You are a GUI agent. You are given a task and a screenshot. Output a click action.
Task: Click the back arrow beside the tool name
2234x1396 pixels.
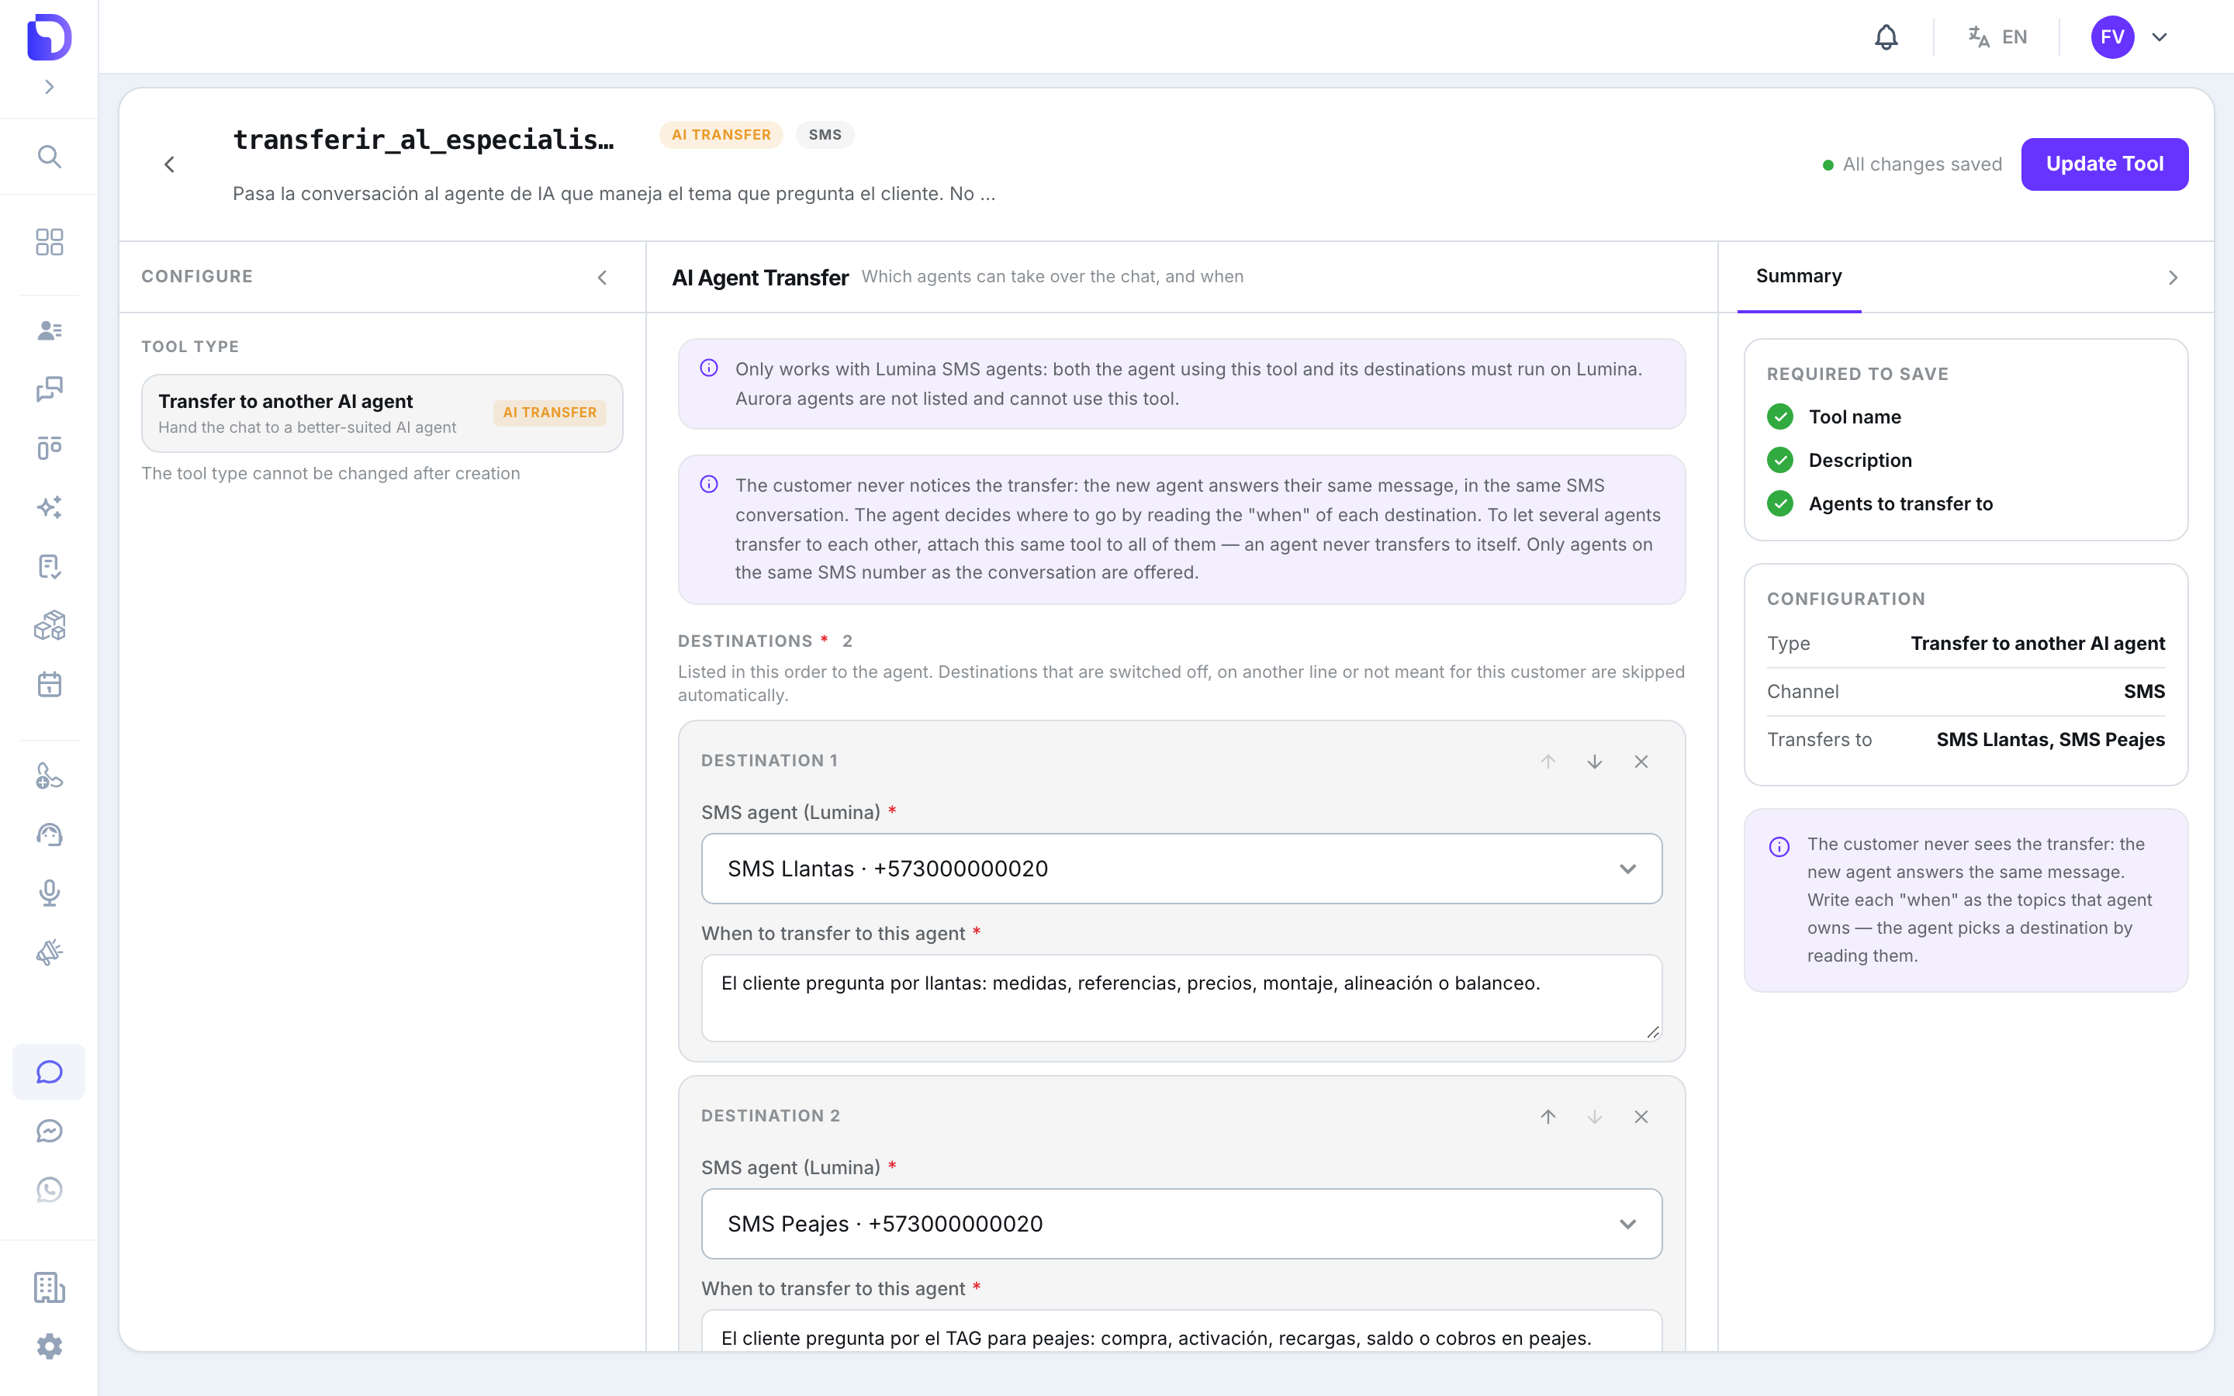click(169, 164)
